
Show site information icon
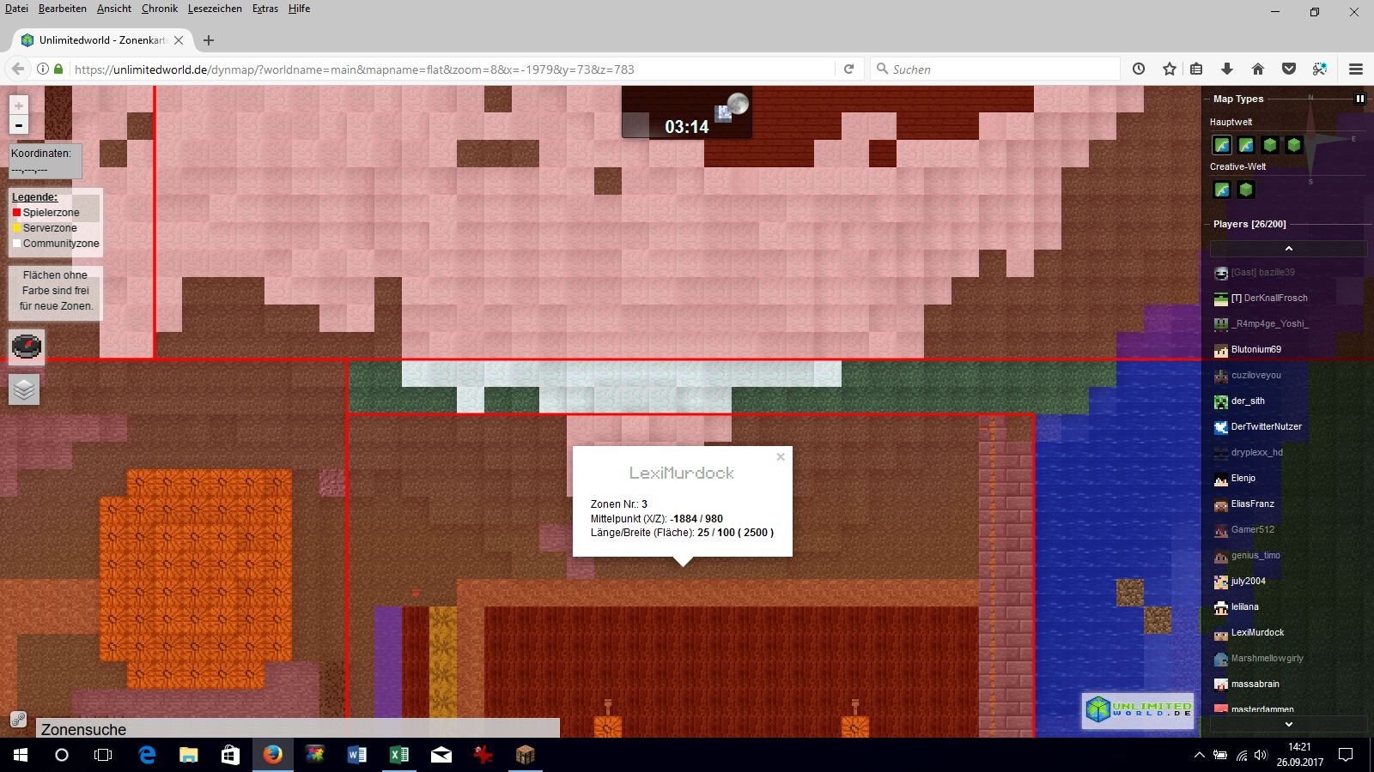pyautogui.click(x=42, y=69)
